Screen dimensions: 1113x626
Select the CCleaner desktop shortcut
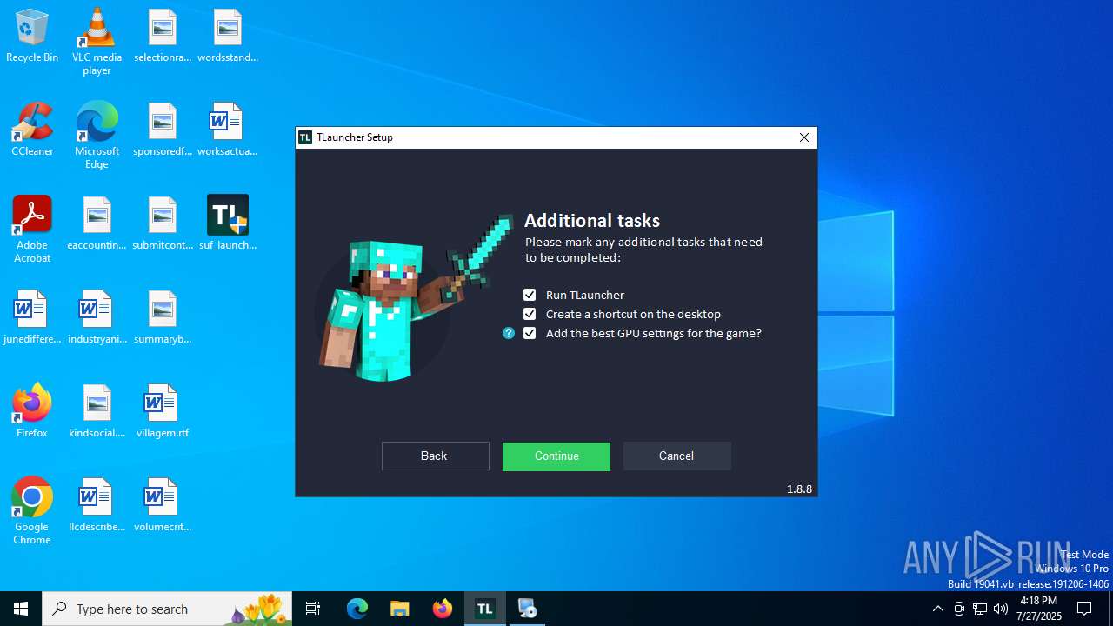(x=32, y=130)
